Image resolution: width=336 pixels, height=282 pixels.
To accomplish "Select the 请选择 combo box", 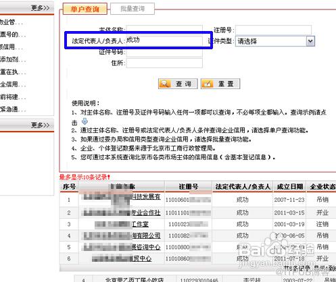I will (275, 41).
